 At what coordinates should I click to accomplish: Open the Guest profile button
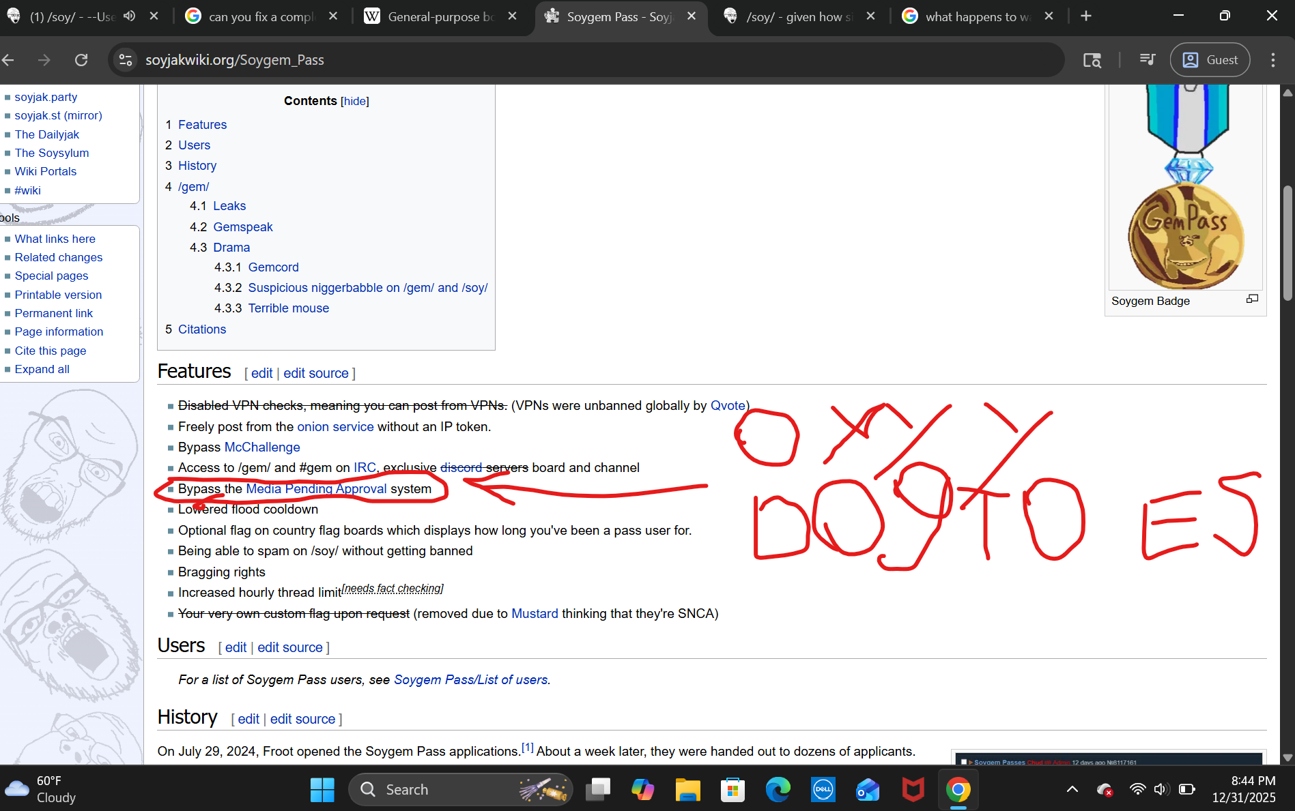(x=1210, y=60)
